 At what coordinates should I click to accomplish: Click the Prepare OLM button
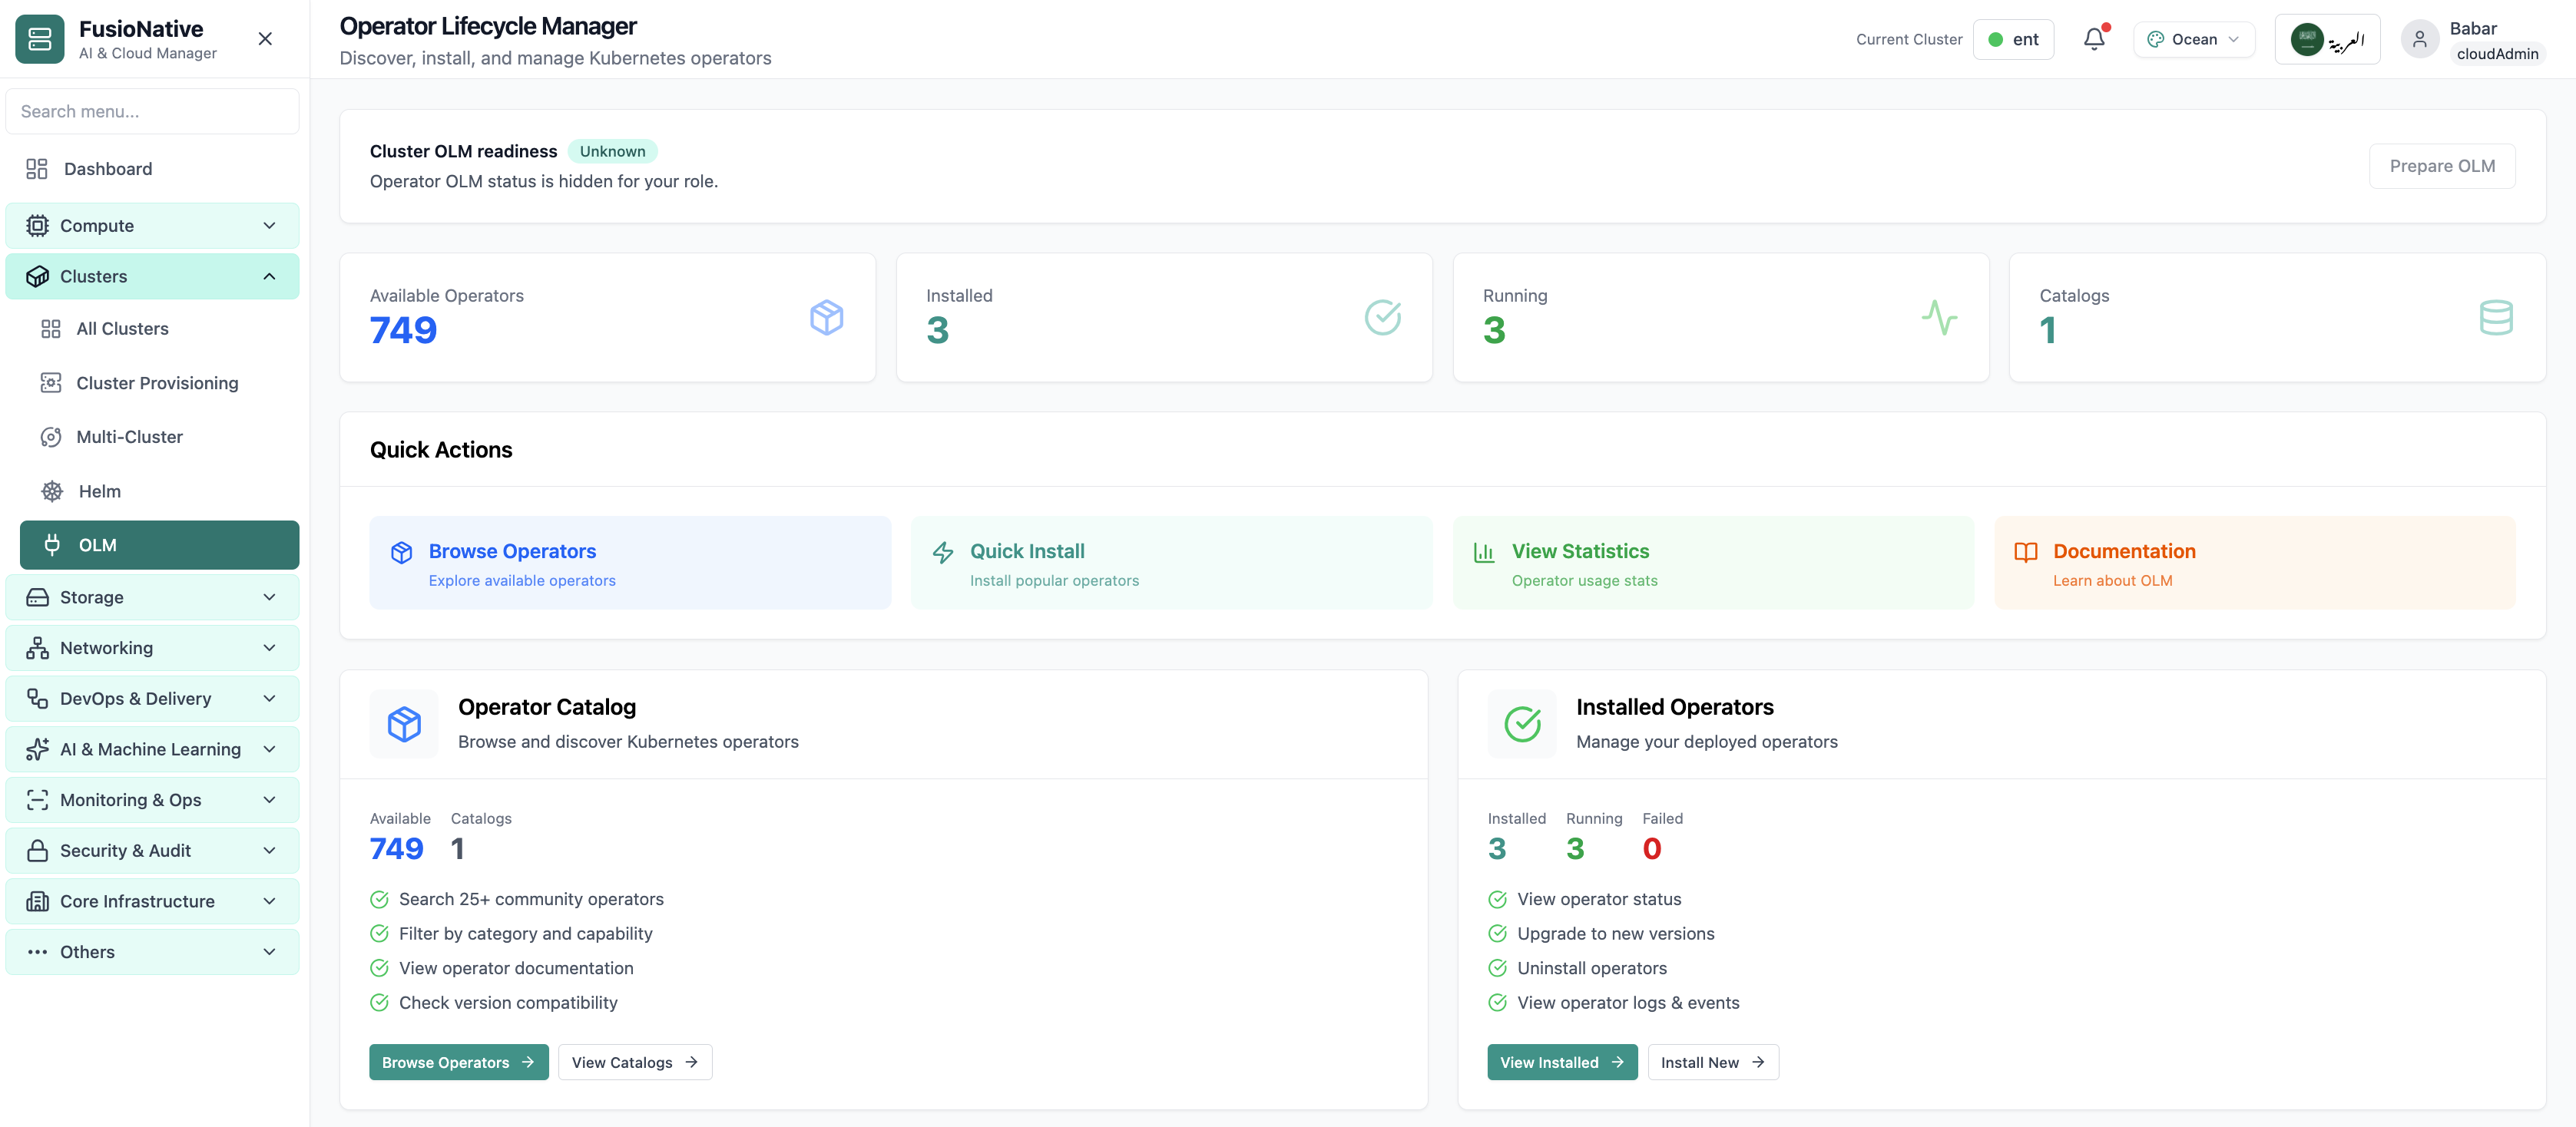[x=2442, y=166]
